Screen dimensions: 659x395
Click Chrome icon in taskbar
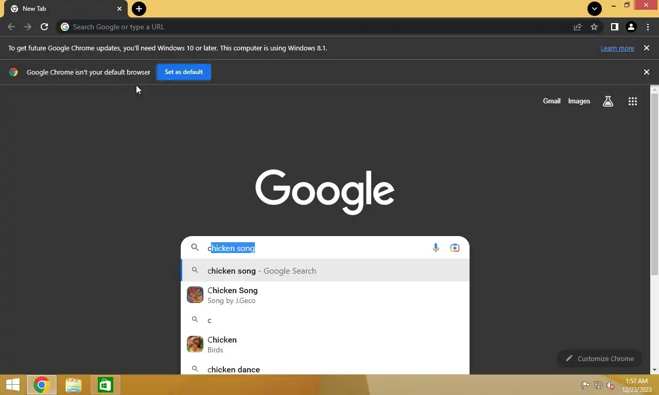pyautogui.click(x=41, y=385)
